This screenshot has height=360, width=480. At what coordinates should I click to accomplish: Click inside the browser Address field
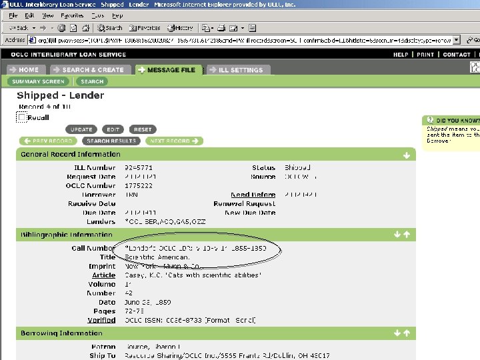pos(244,40)
